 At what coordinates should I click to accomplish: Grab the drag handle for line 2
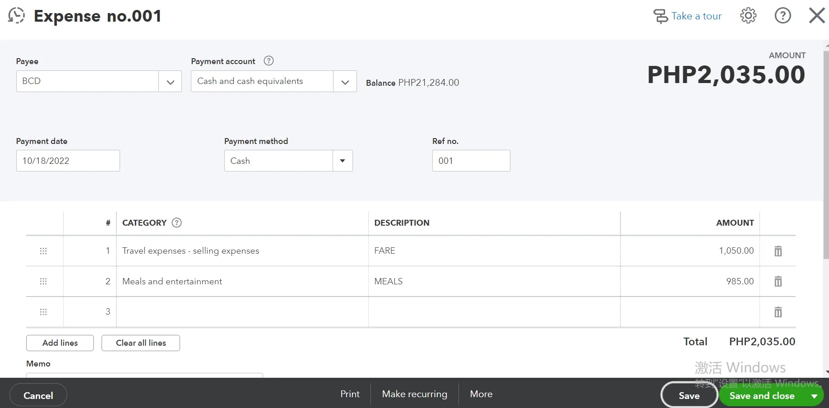tap(43, 282)
